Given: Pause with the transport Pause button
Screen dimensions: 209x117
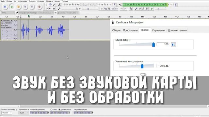Looking at the screenshot, I should (x=5, y=7).
